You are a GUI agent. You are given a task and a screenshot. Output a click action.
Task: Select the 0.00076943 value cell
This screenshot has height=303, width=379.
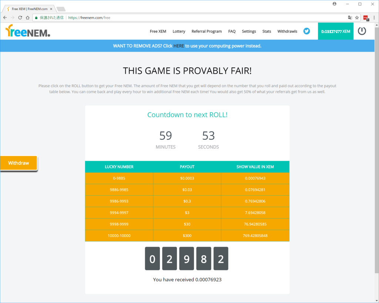click(255, 178)
